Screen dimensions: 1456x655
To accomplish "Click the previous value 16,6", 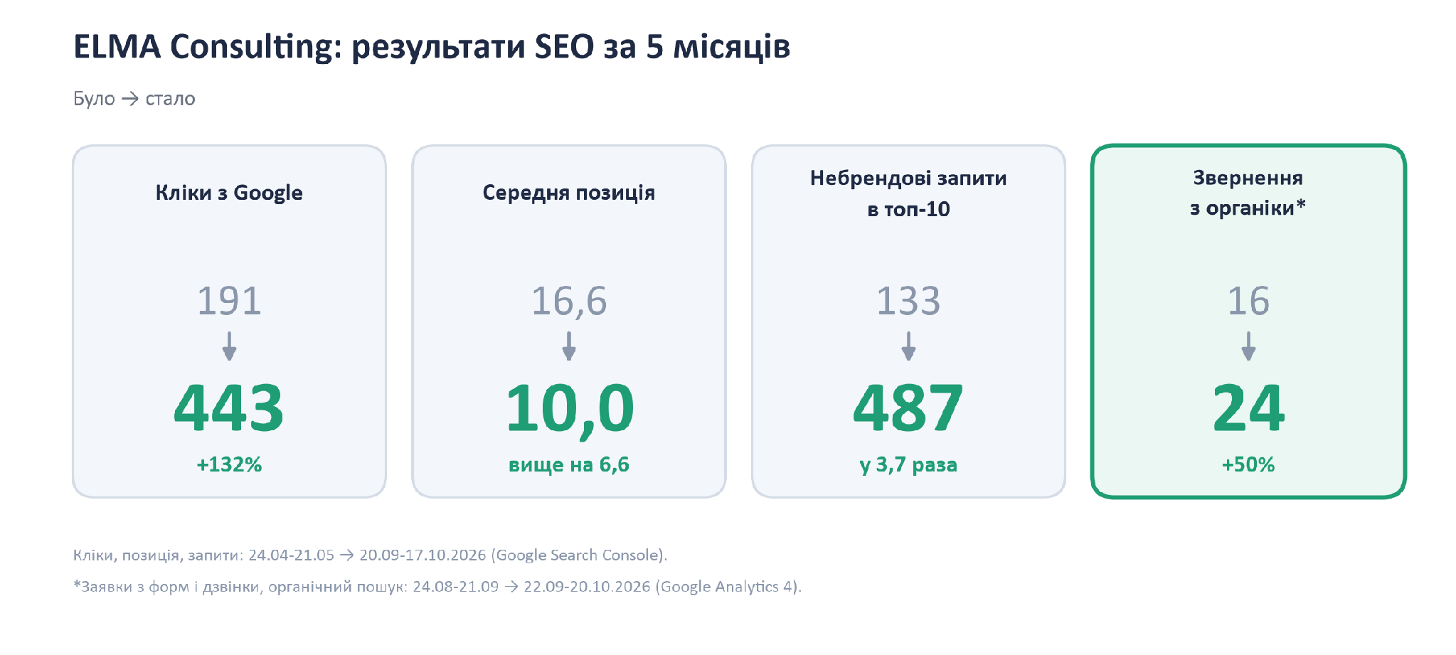I will pyautogui.click(x=569, y=301).
